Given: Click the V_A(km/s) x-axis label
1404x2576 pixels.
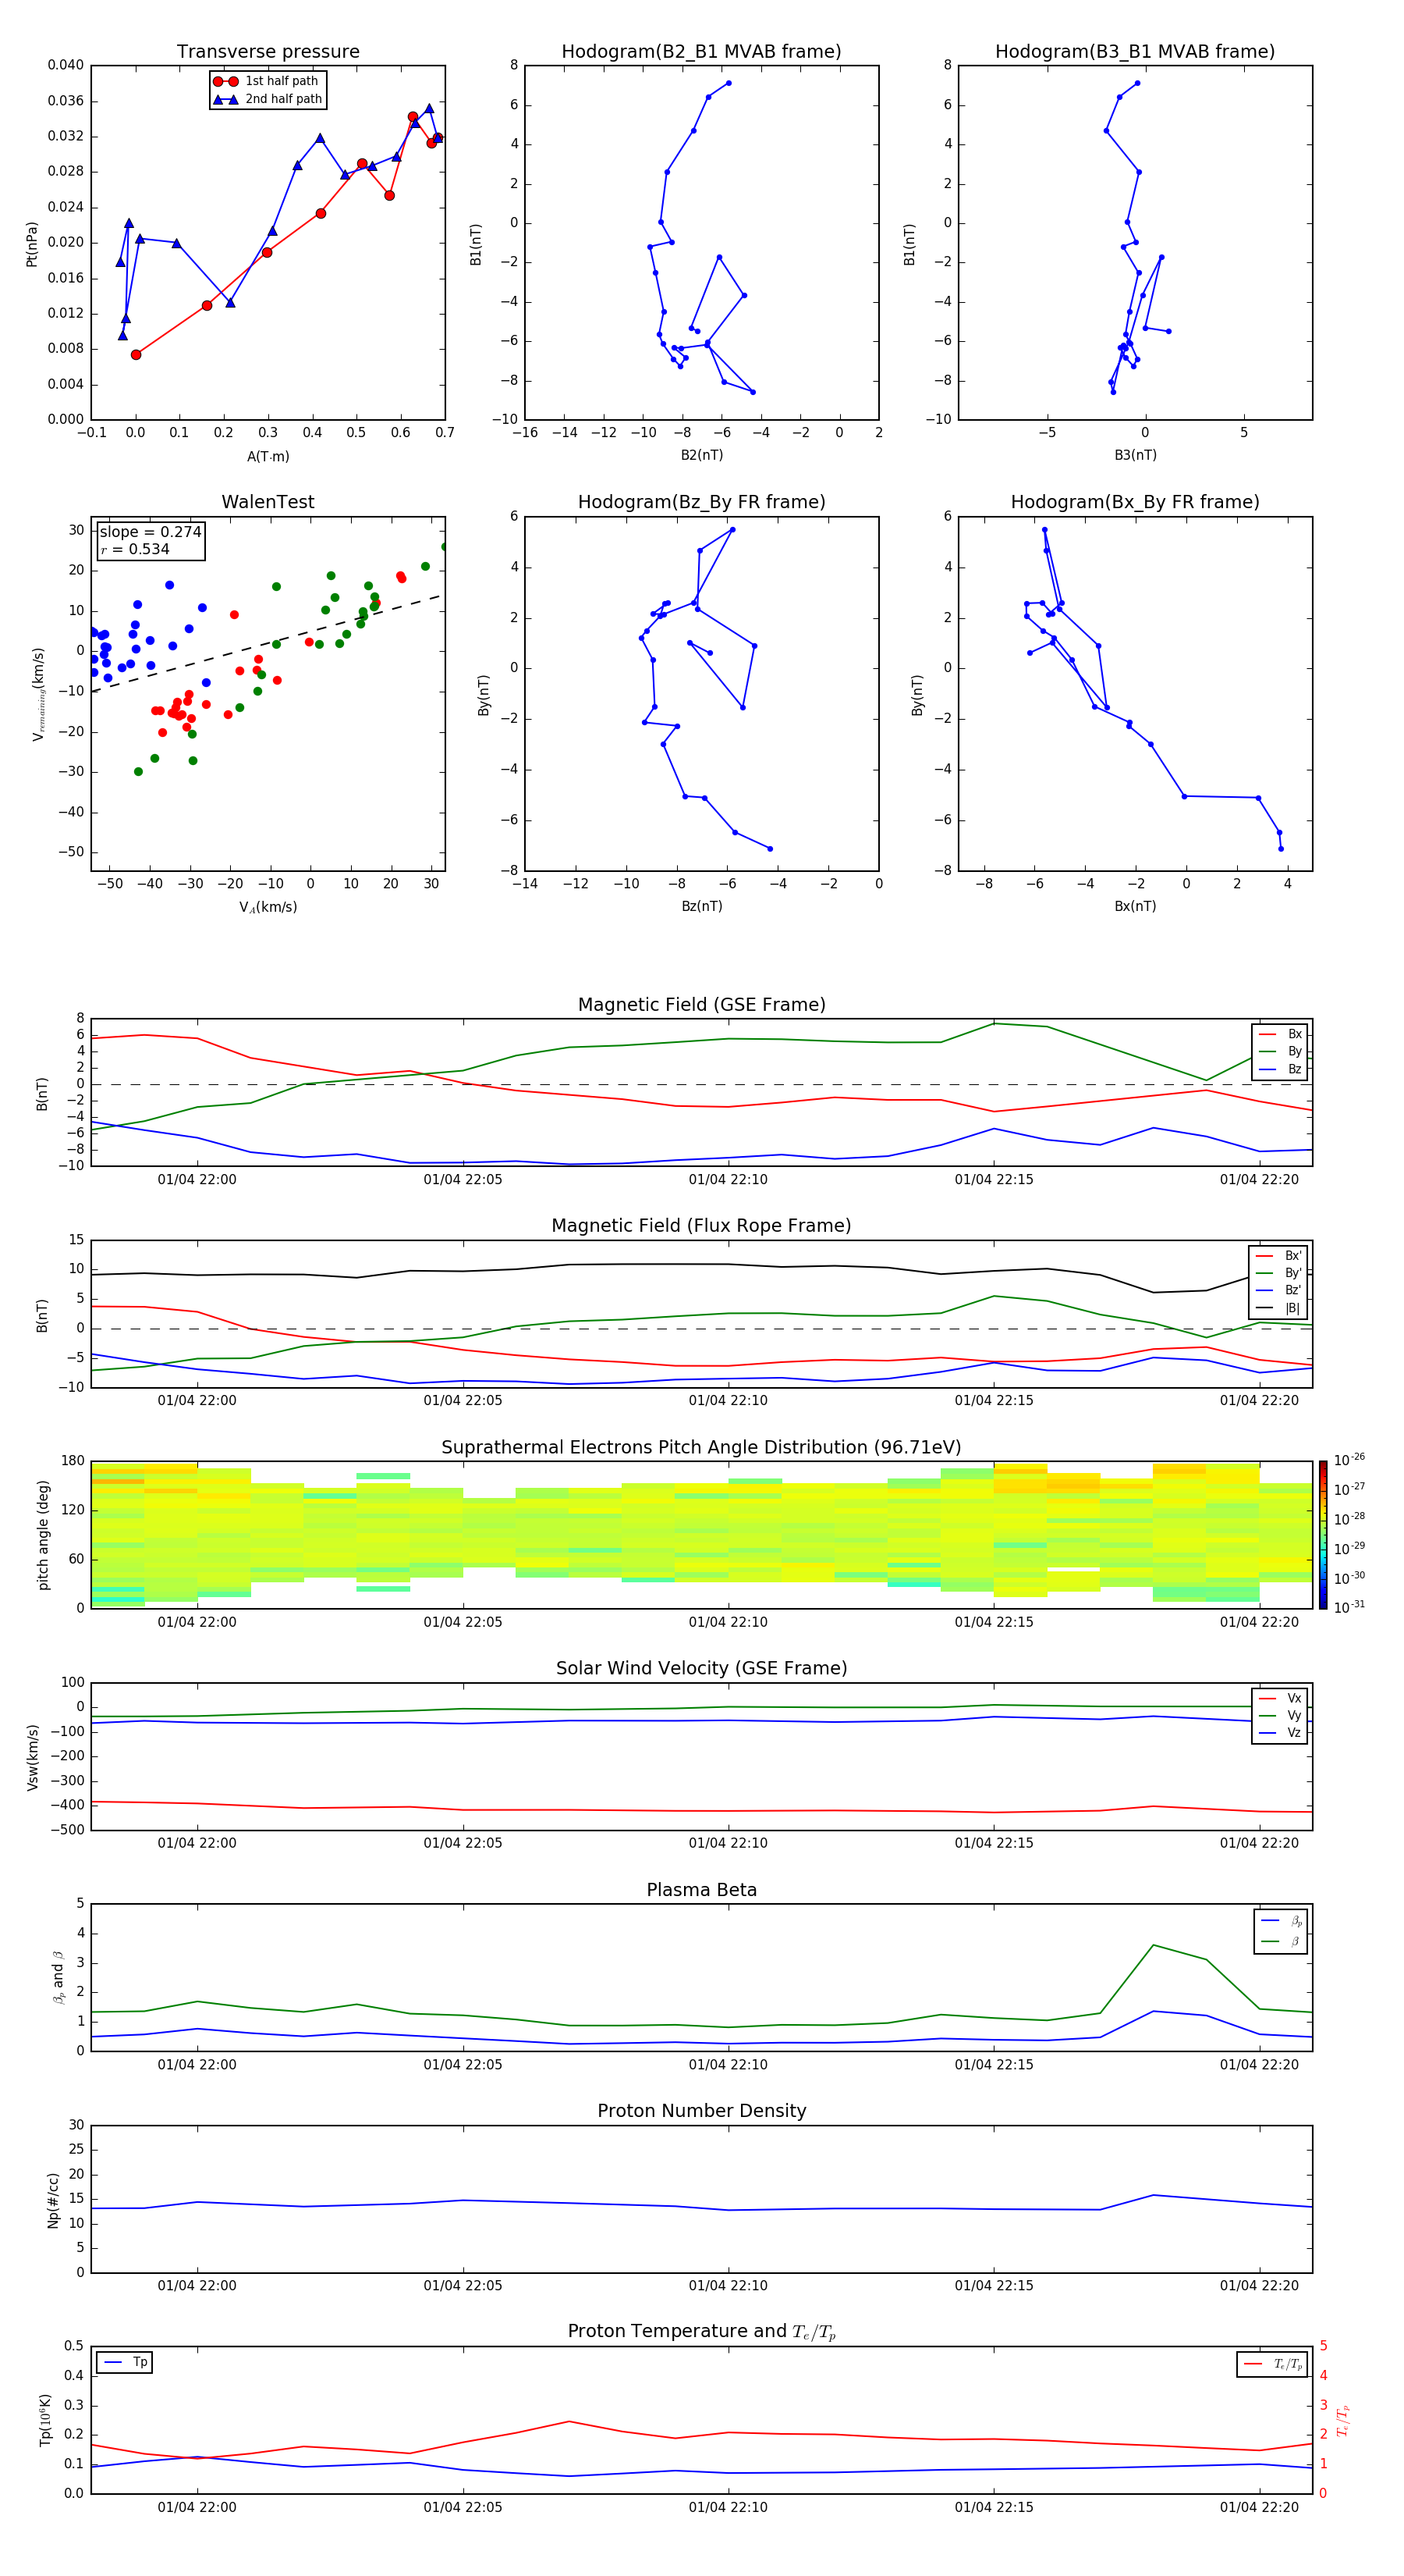Looking at the screenshot, I should (268, 907).
